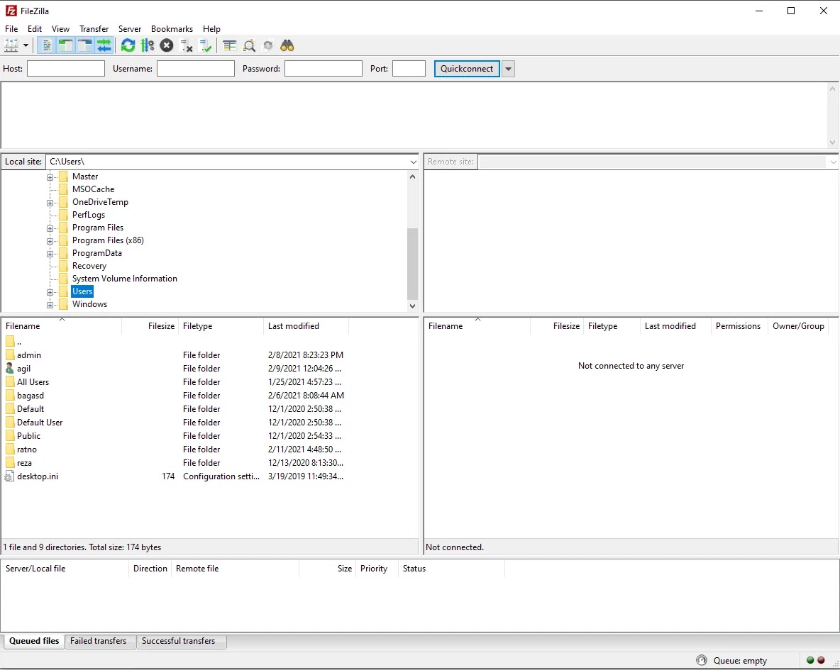Expand the ProgramData tree node
The height and width of the screenshot is (670, 840).
tap(50, 254)
